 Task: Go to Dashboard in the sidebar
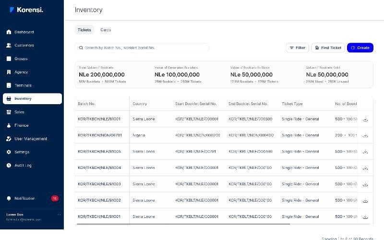pyautogui.click(x=32, y=32)
